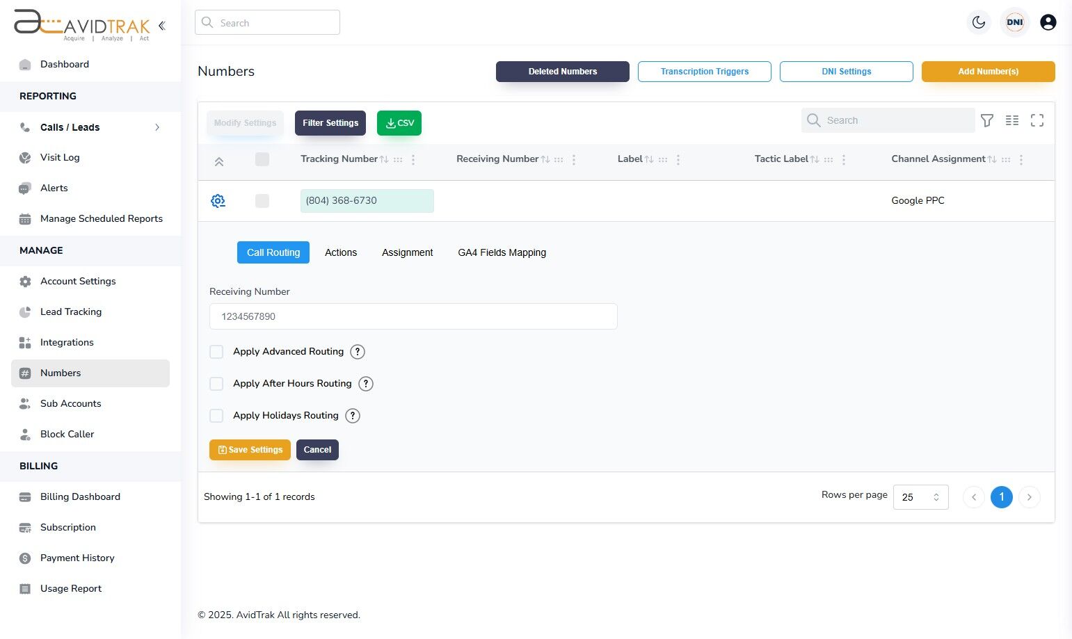Collapse the sidebar with the double-chevron icon
1072x639 pixels.
pos(161,26)
